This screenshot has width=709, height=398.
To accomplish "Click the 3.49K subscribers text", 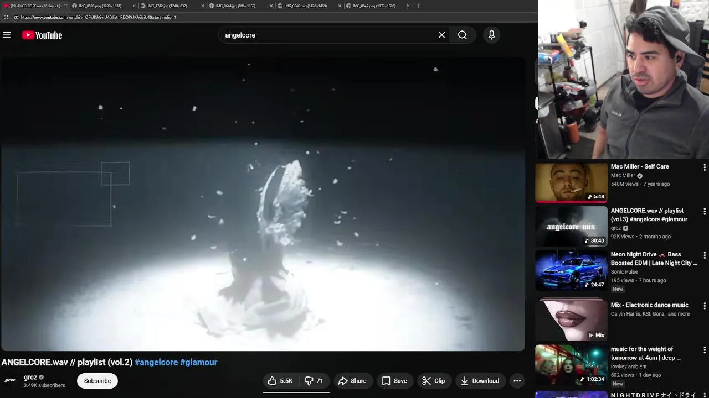I will 44,385.
